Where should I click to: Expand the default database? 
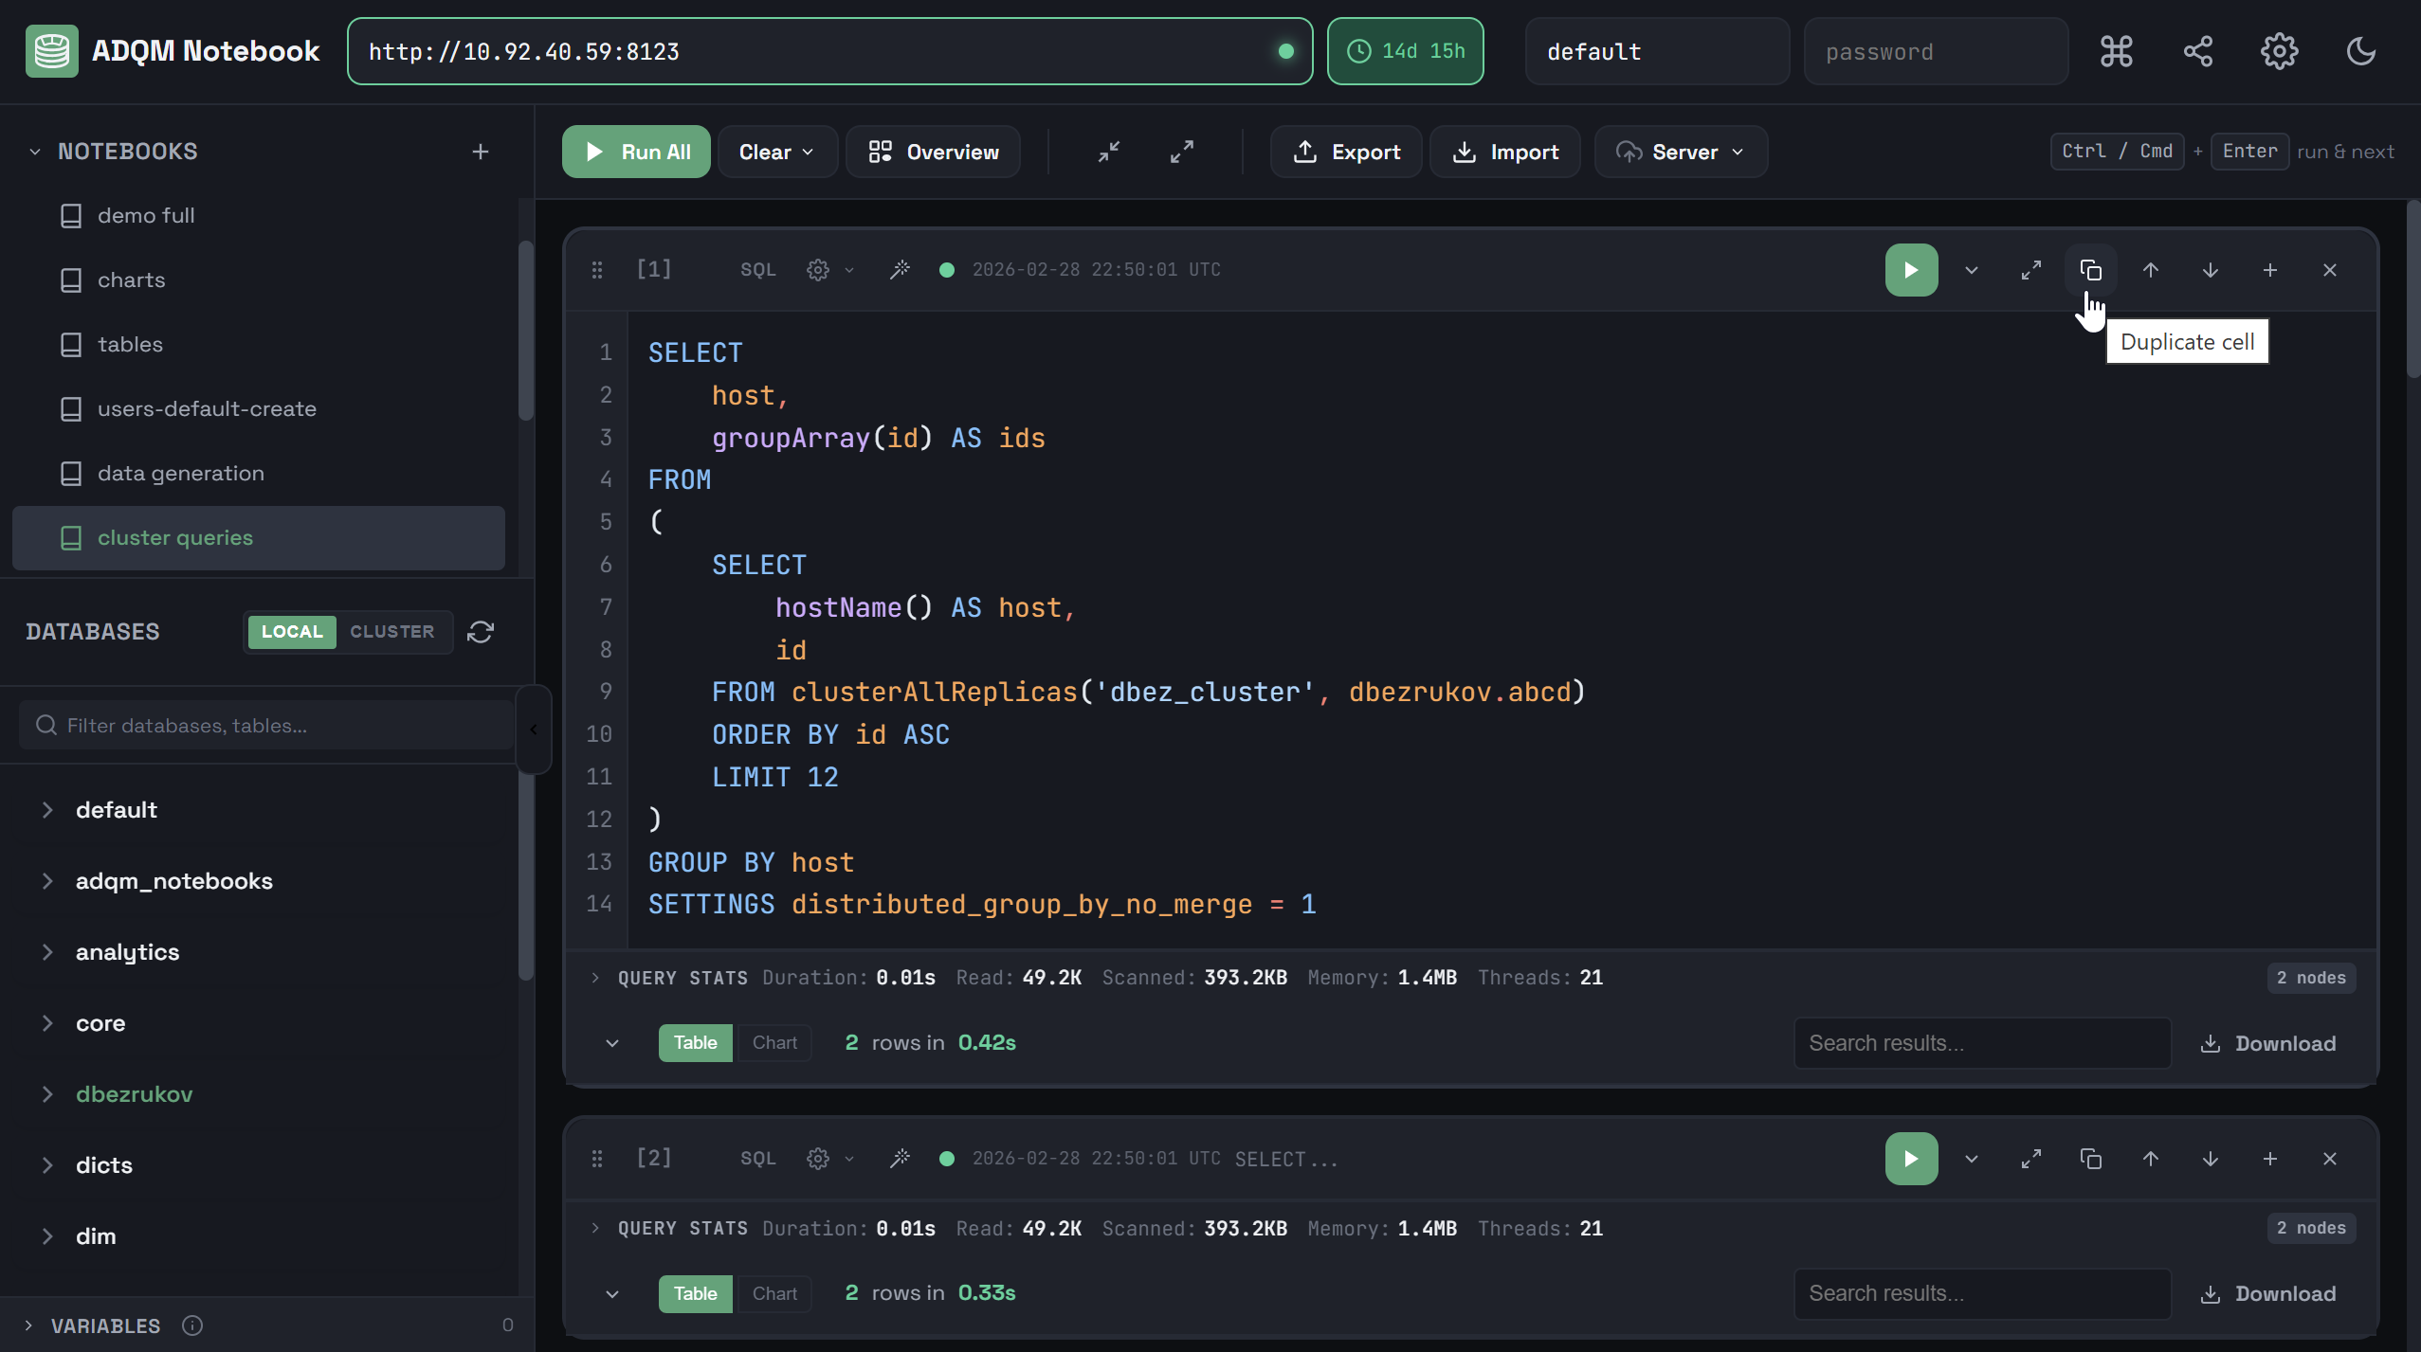coord(47,810)
